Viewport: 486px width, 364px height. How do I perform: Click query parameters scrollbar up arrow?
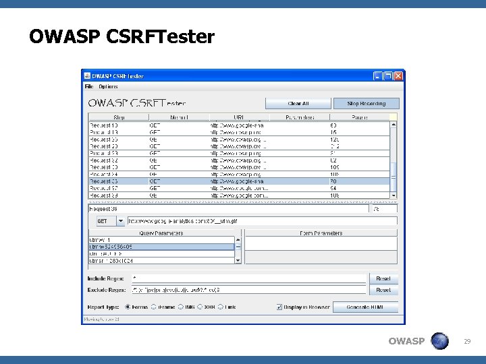pos(238,239)
